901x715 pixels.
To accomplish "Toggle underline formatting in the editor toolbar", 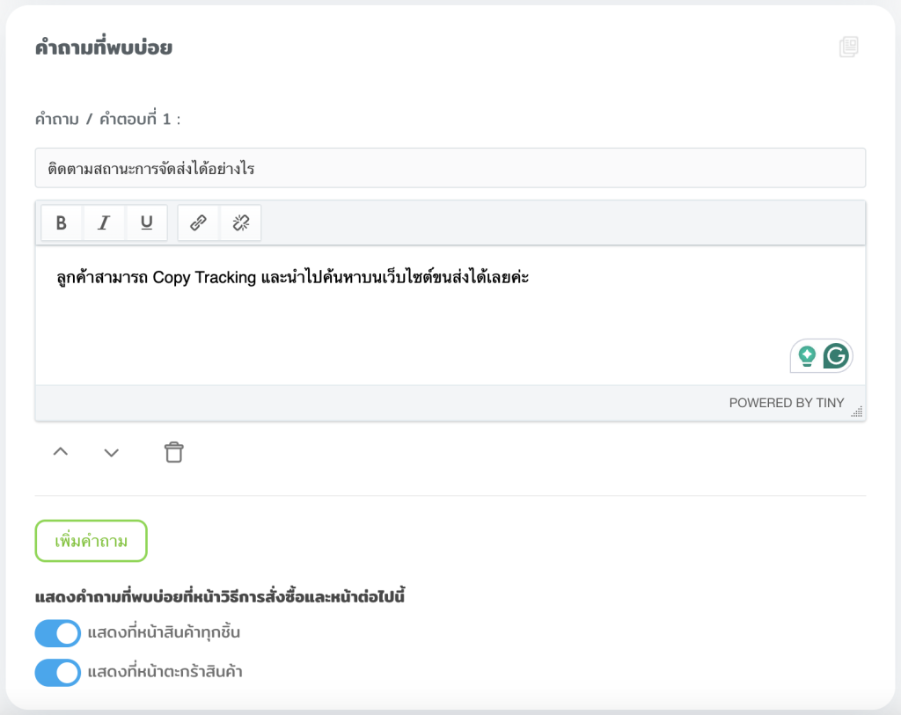I will pos(147,223).
